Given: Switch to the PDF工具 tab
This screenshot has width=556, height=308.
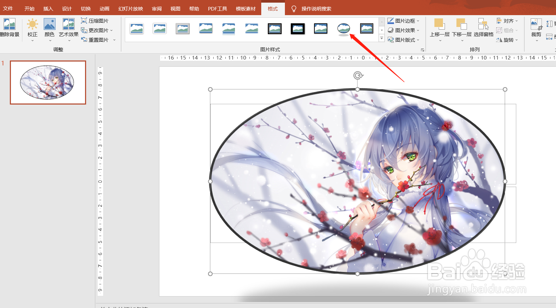Looking at the screenshot, I should coord(218,9).
